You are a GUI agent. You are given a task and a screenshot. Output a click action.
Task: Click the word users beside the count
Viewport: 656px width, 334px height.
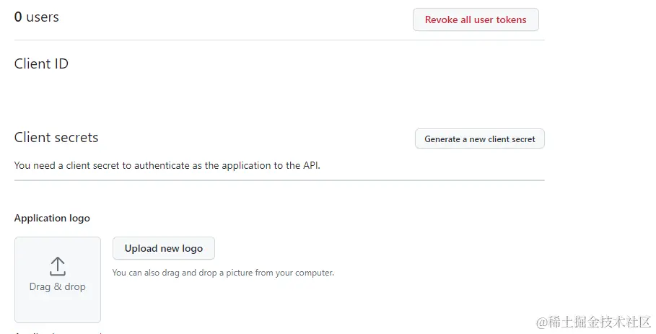click(43, 17)
